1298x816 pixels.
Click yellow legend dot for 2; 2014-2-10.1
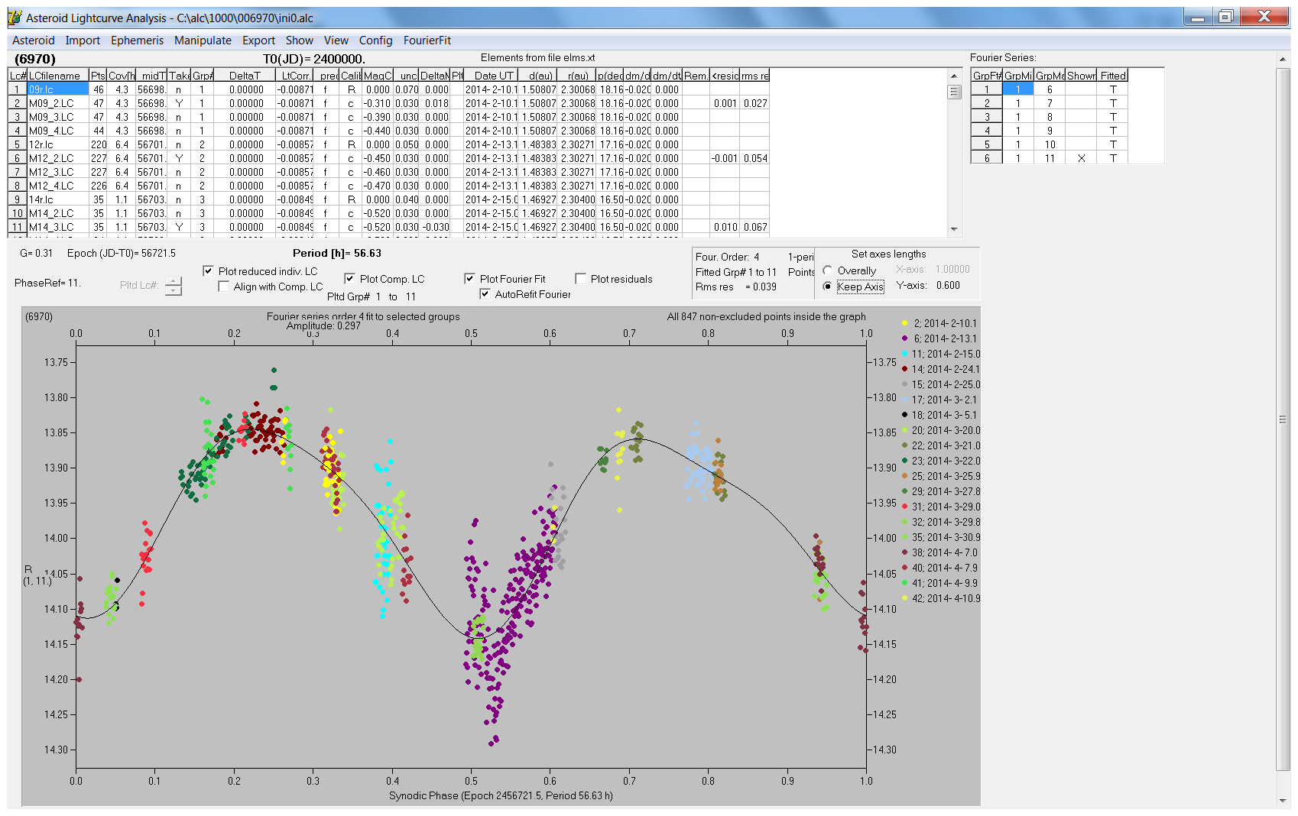tap(905, 323)
